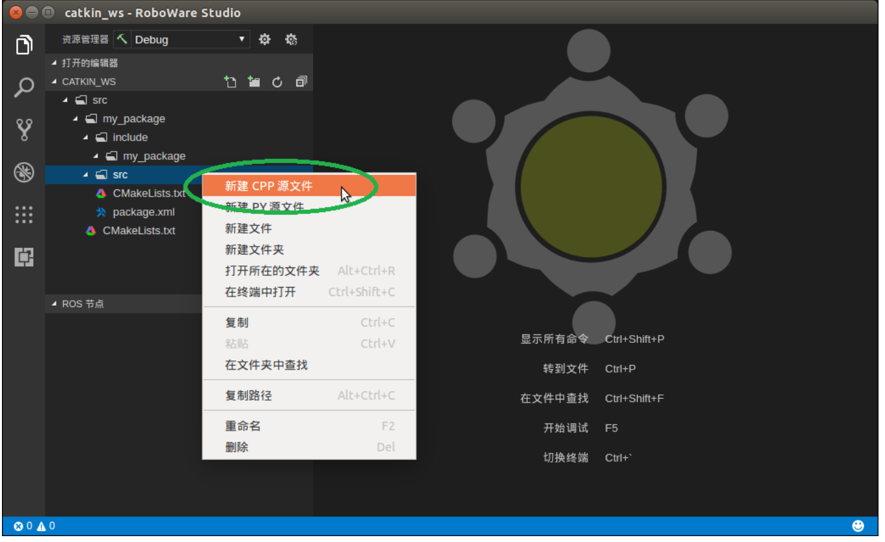Collapse the 打开的编辑器 section
Screen dimensions: 885x542
(54, 63)
